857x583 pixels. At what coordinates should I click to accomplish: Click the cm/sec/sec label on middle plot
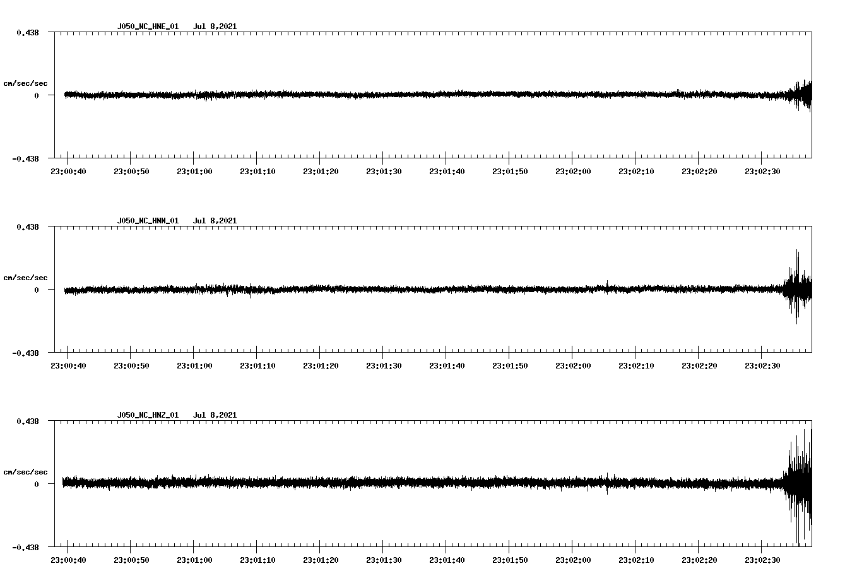26,277
